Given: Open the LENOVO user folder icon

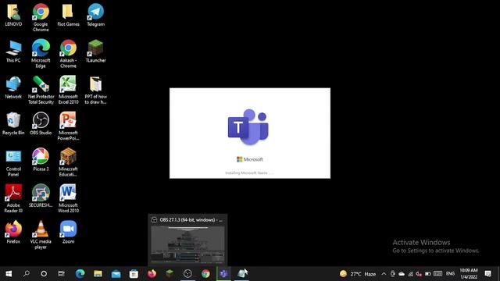Looking at the screenshot, I should (x=13, y=15).
